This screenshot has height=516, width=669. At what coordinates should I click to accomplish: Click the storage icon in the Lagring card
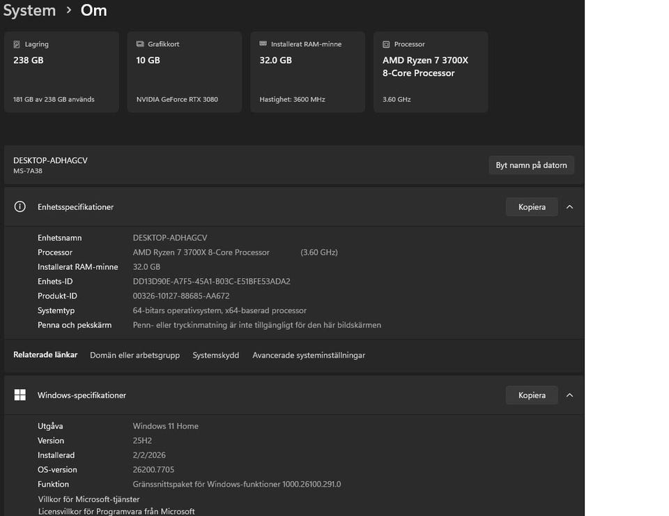point(17,44)
